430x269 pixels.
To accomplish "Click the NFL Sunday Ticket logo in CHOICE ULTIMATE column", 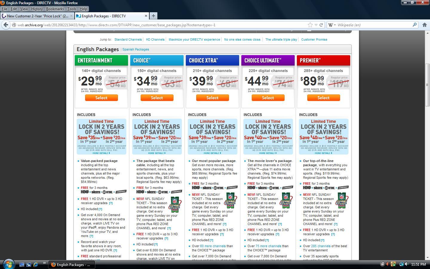I will (x=286, y=200).
